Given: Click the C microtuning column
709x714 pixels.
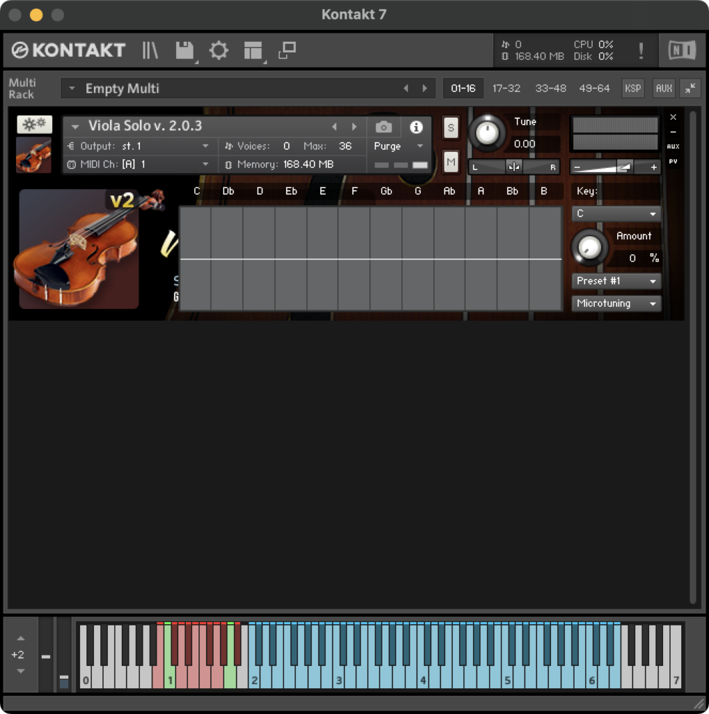Looking at the screenshot, I should (x=196, y=259).
